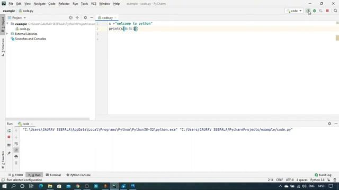Screen dimensions: 339x190
Task: Collapse the example project folder
Action: pos(7,24)
